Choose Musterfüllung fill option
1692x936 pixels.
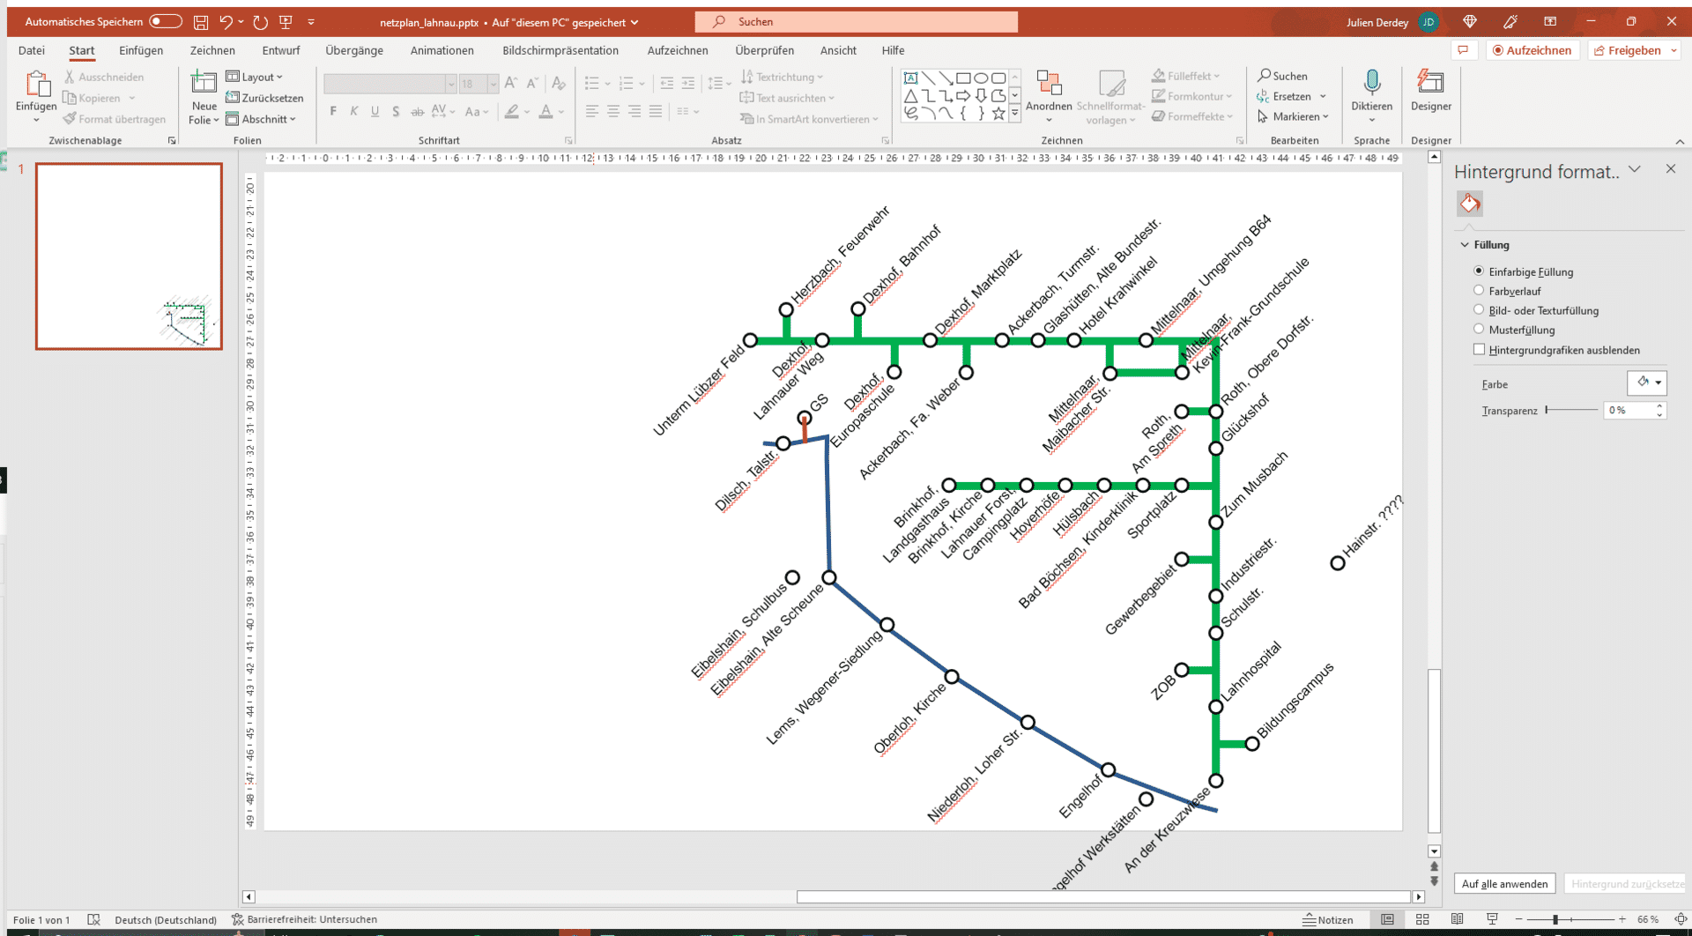tap(1479, 330)
